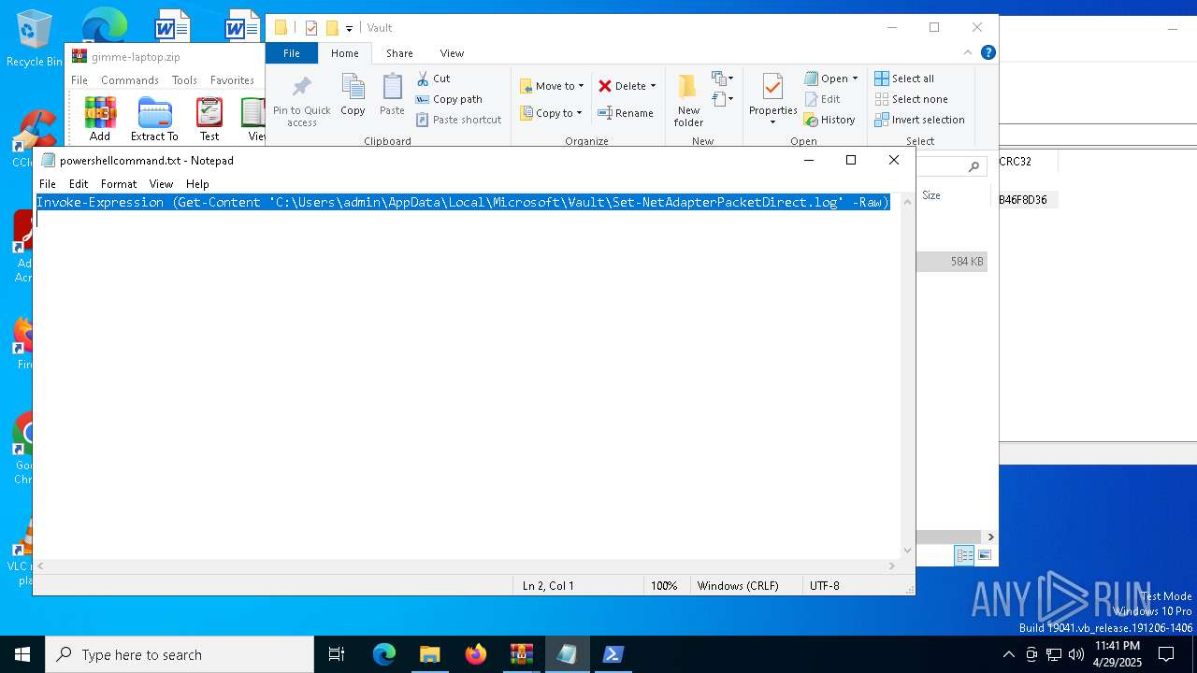The image size is (1197, 673).
Task: Collapse the Explorer ribbon chevron
Action: click(969, 53)
